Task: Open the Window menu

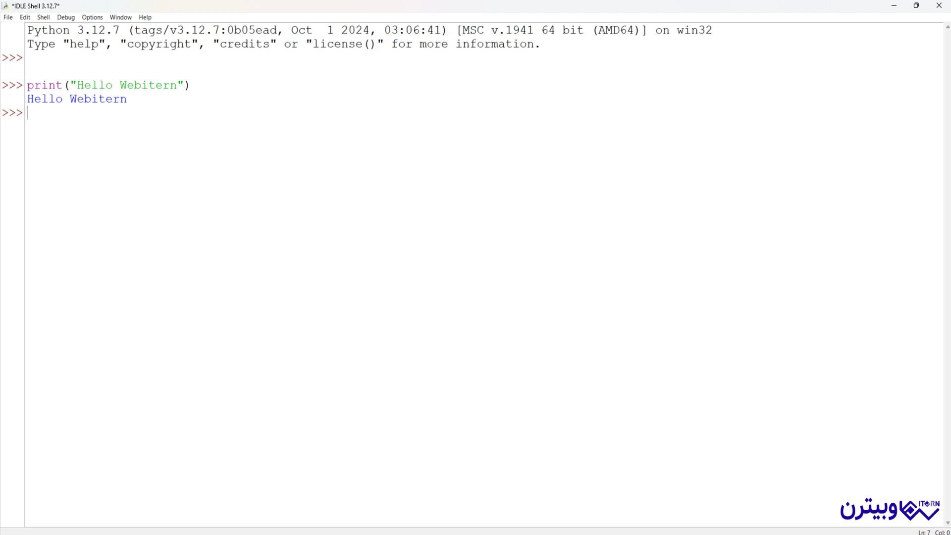Action: coord(121,17)
